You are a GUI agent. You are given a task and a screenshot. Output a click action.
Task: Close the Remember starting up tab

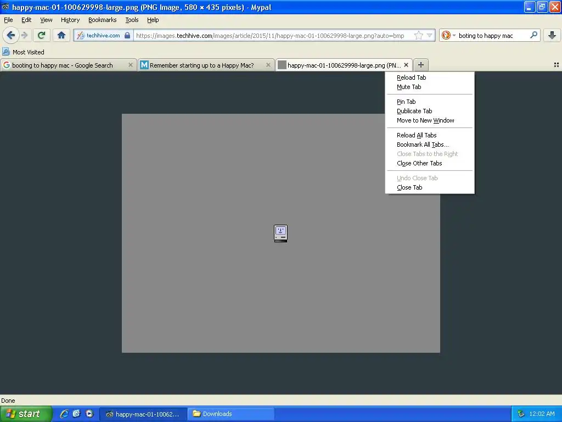[x=268, y=65]
